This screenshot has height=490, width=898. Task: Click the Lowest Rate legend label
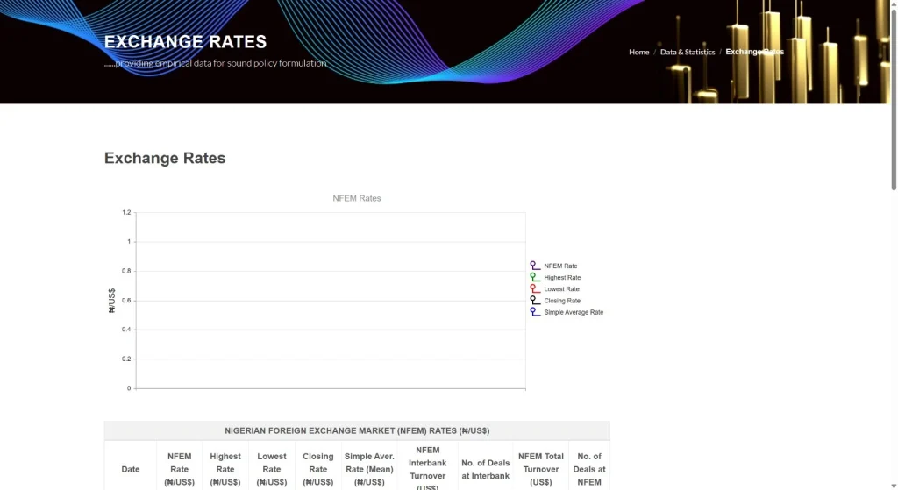coord(561,289)
